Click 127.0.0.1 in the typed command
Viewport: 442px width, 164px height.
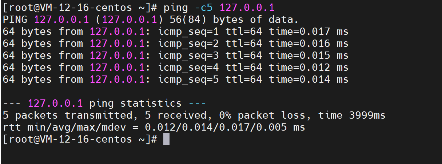tap(247, 8)
